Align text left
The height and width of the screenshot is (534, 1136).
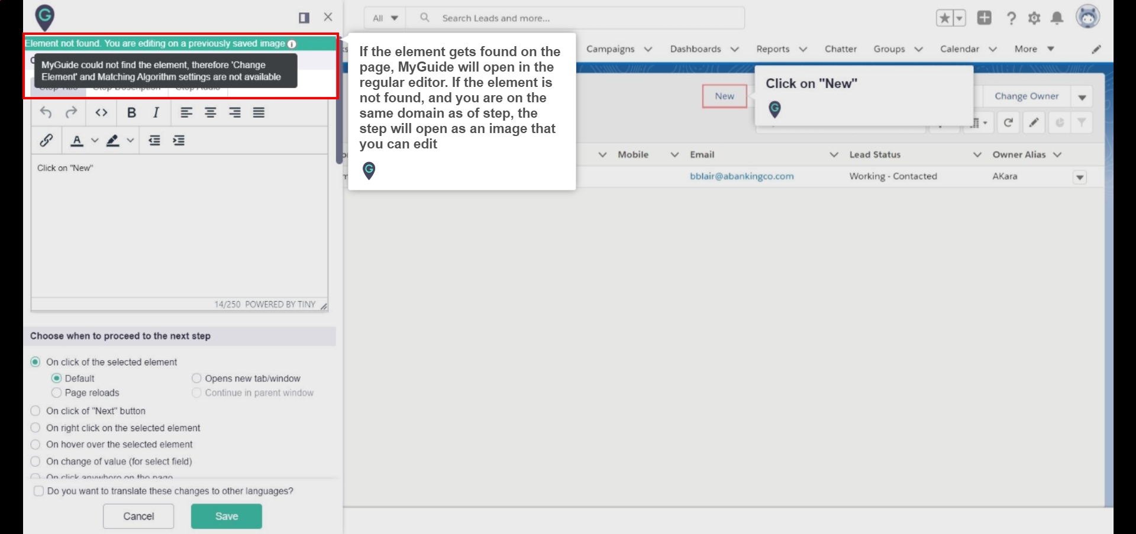[x=186, y=112]
